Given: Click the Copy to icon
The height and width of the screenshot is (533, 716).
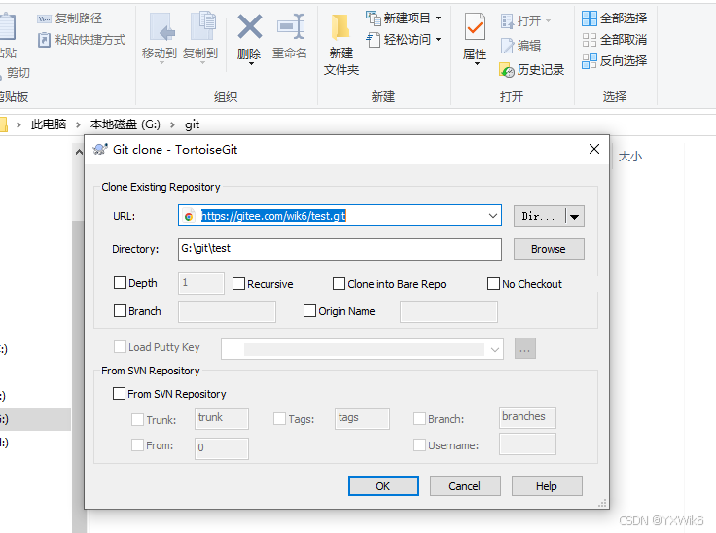Looking at the screenshot, I should [x=202, y=25].
